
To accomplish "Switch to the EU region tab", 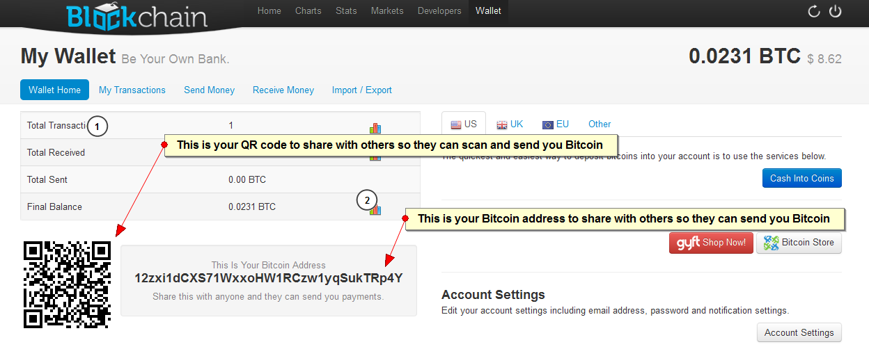I will tap(556, 124).
